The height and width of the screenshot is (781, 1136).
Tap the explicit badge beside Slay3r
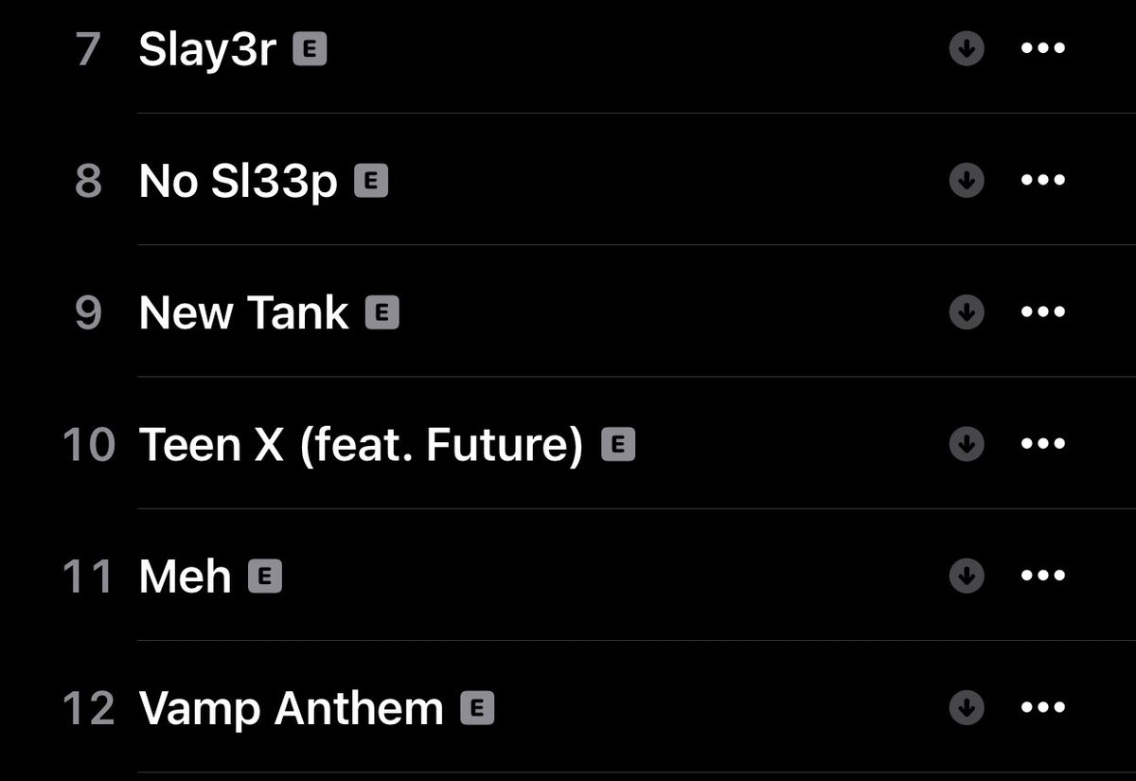click(x=310, y=49)
